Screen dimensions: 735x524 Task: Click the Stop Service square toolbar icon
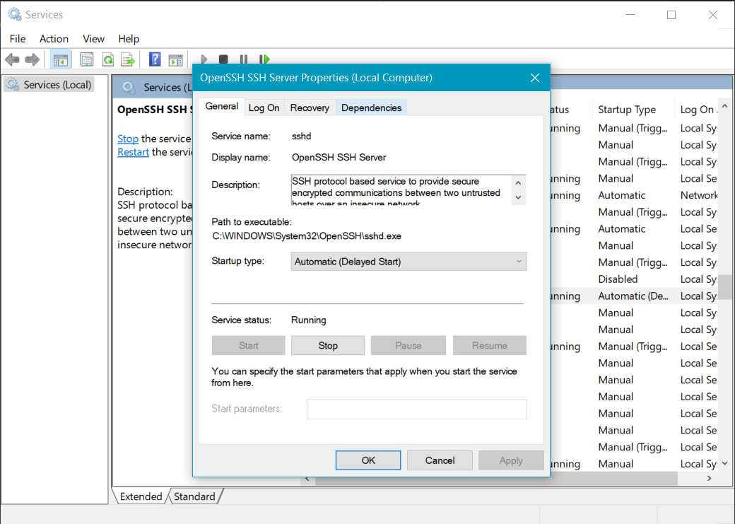click(x=223, y=59)
